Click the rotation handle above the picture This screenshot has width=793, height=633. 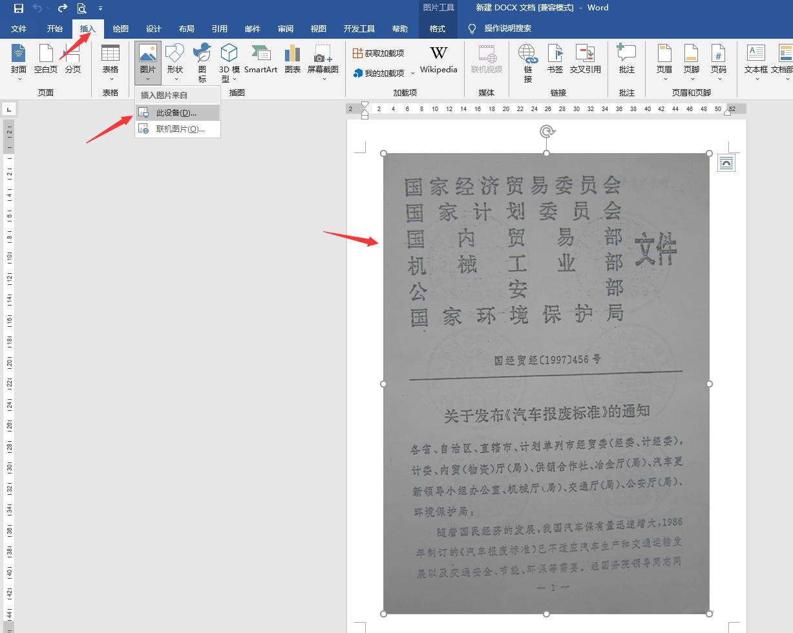(547, 132)
